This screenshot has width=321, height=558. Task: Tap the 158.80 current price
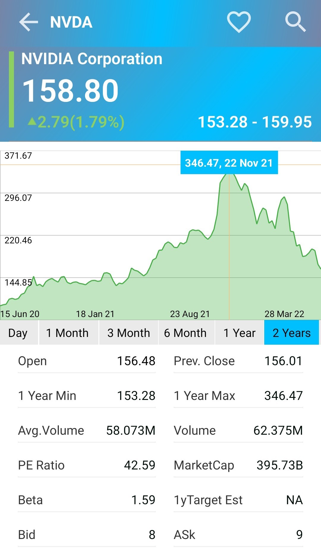[x=70, y=91]
